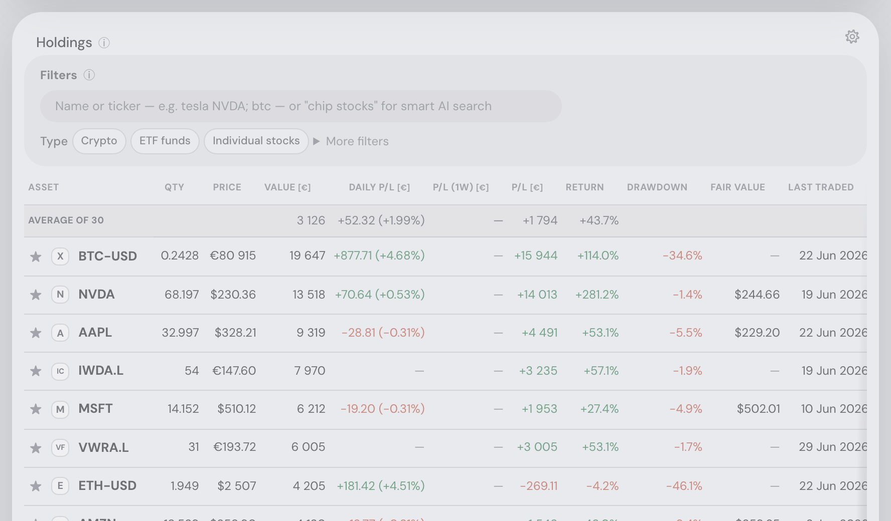Enable the Individual stocks type filter
The image size is (891, 521).
[256, 141]
